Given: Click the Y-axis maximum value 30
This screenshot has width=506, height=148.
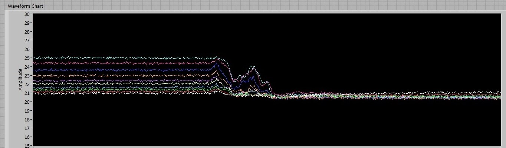Looking at the screenshot, I should [x=27, y=14].
